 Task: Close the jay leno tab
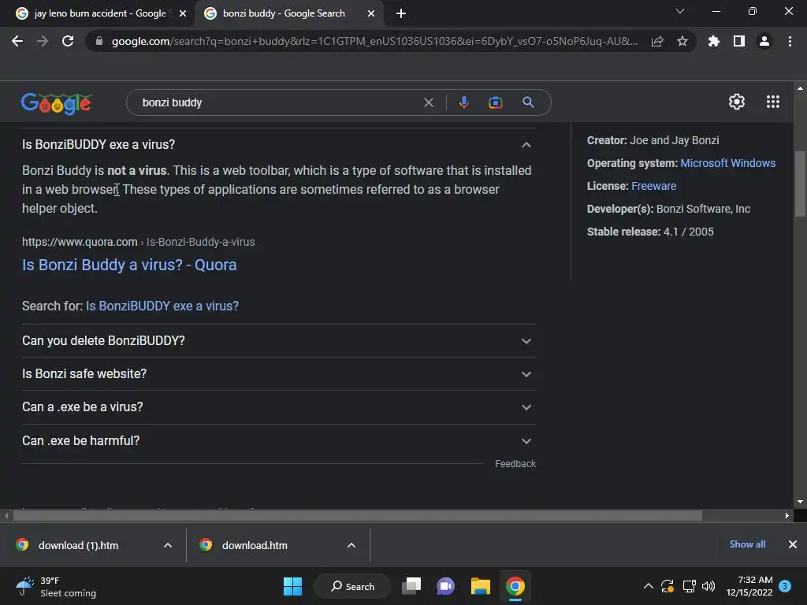tap(183, 13)
